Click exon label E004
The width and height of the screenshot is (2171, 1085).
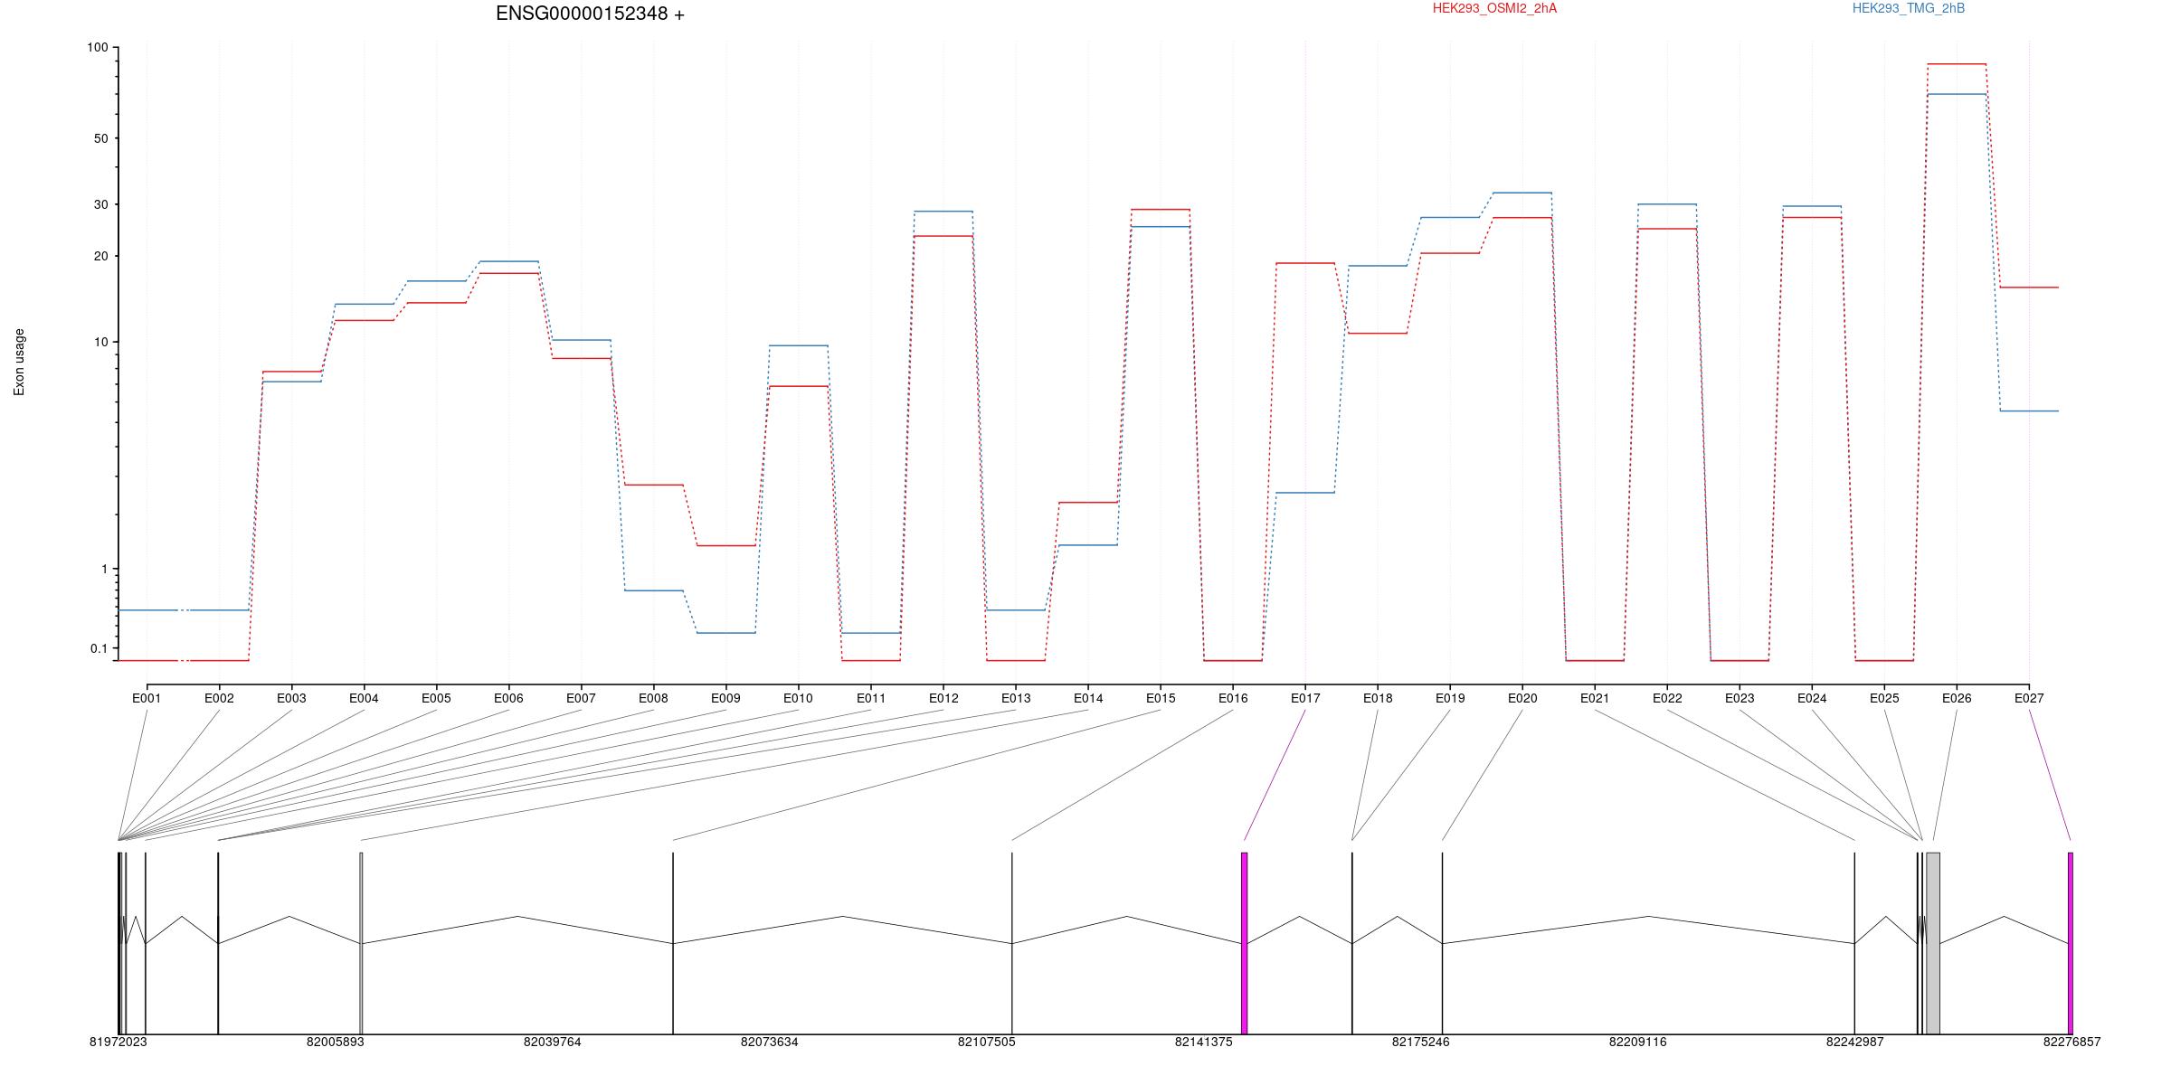pyautogui.click(x=364, y=698)
